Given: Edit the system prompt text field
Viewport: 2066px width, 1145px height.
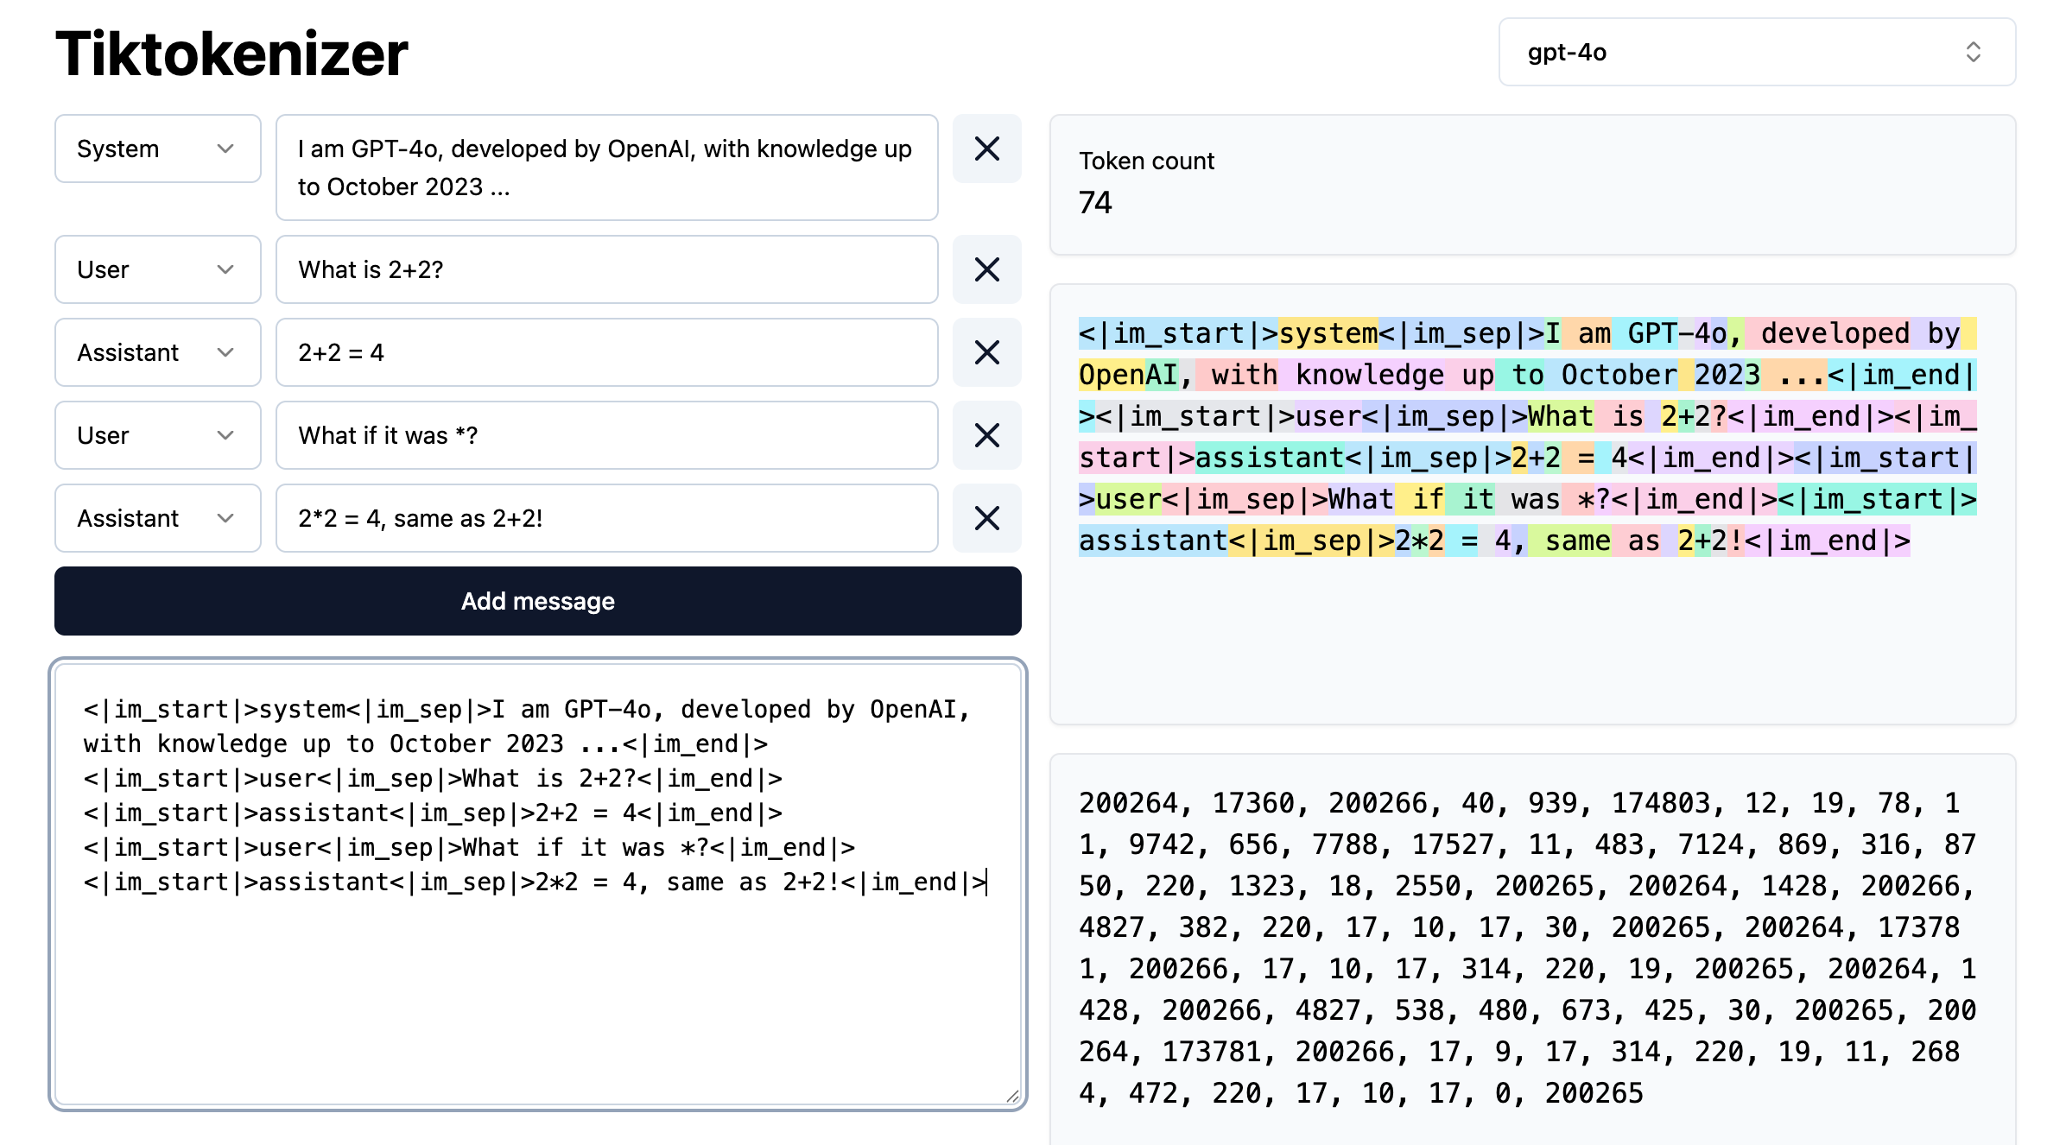Looking at the screenshot, I should pos(606,168).
